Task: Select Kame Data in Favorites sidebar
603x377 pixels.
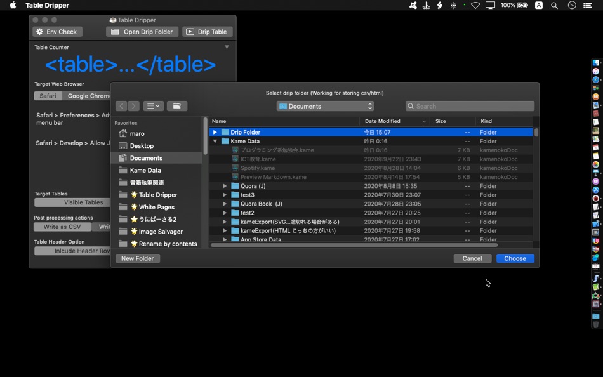Action: (158, 171)
